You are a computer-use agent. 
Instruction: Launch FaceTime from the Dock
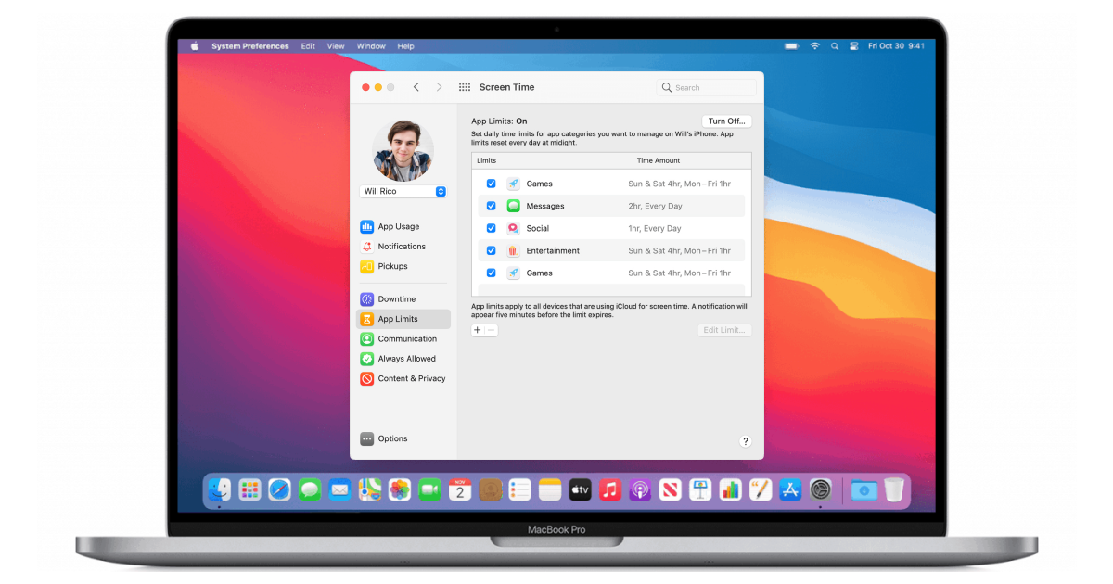429,489
